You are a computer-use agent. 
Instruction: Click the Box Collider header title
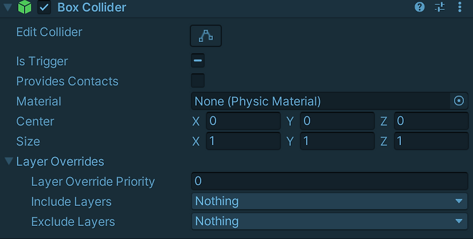tap(92, 8)
